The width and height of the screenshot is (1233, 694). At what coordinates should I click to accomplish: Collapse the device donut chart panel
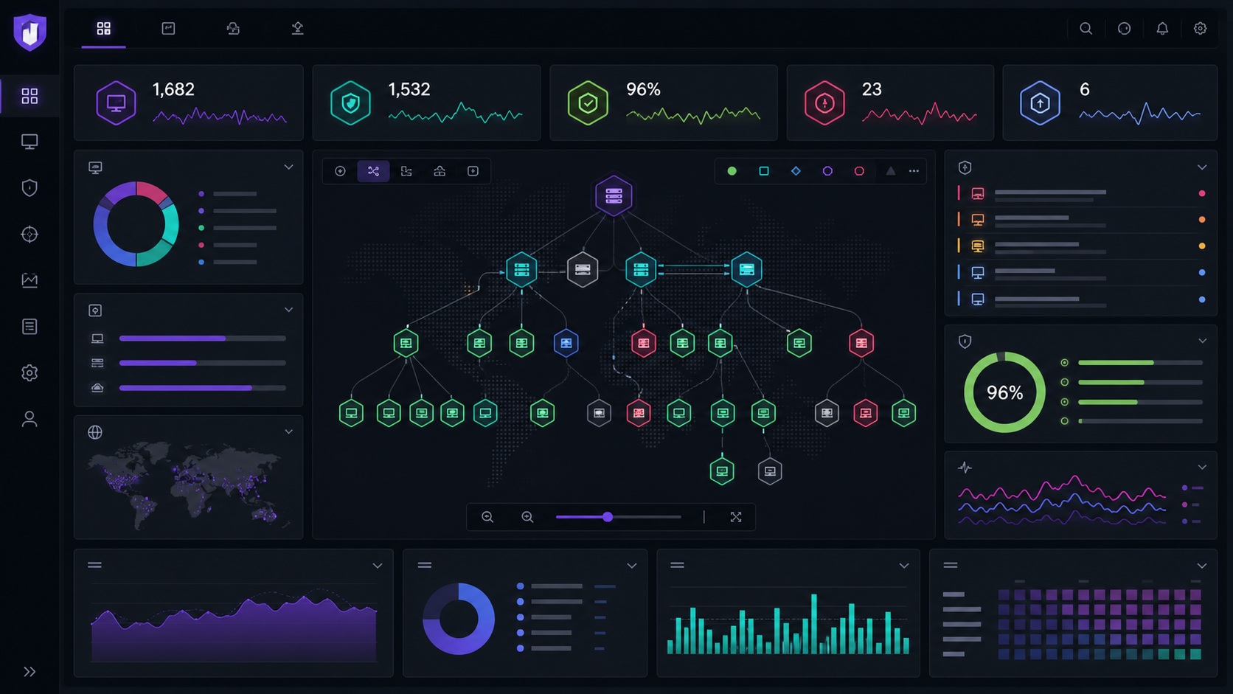(288, 167)
